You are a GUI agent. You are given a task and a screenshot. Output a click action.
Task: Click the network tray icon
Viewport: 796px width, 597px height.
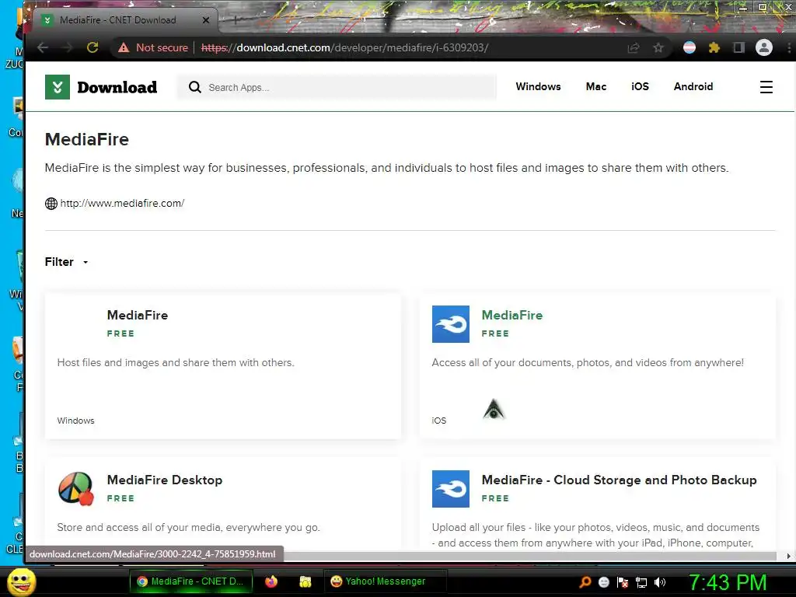pos(641,582)
